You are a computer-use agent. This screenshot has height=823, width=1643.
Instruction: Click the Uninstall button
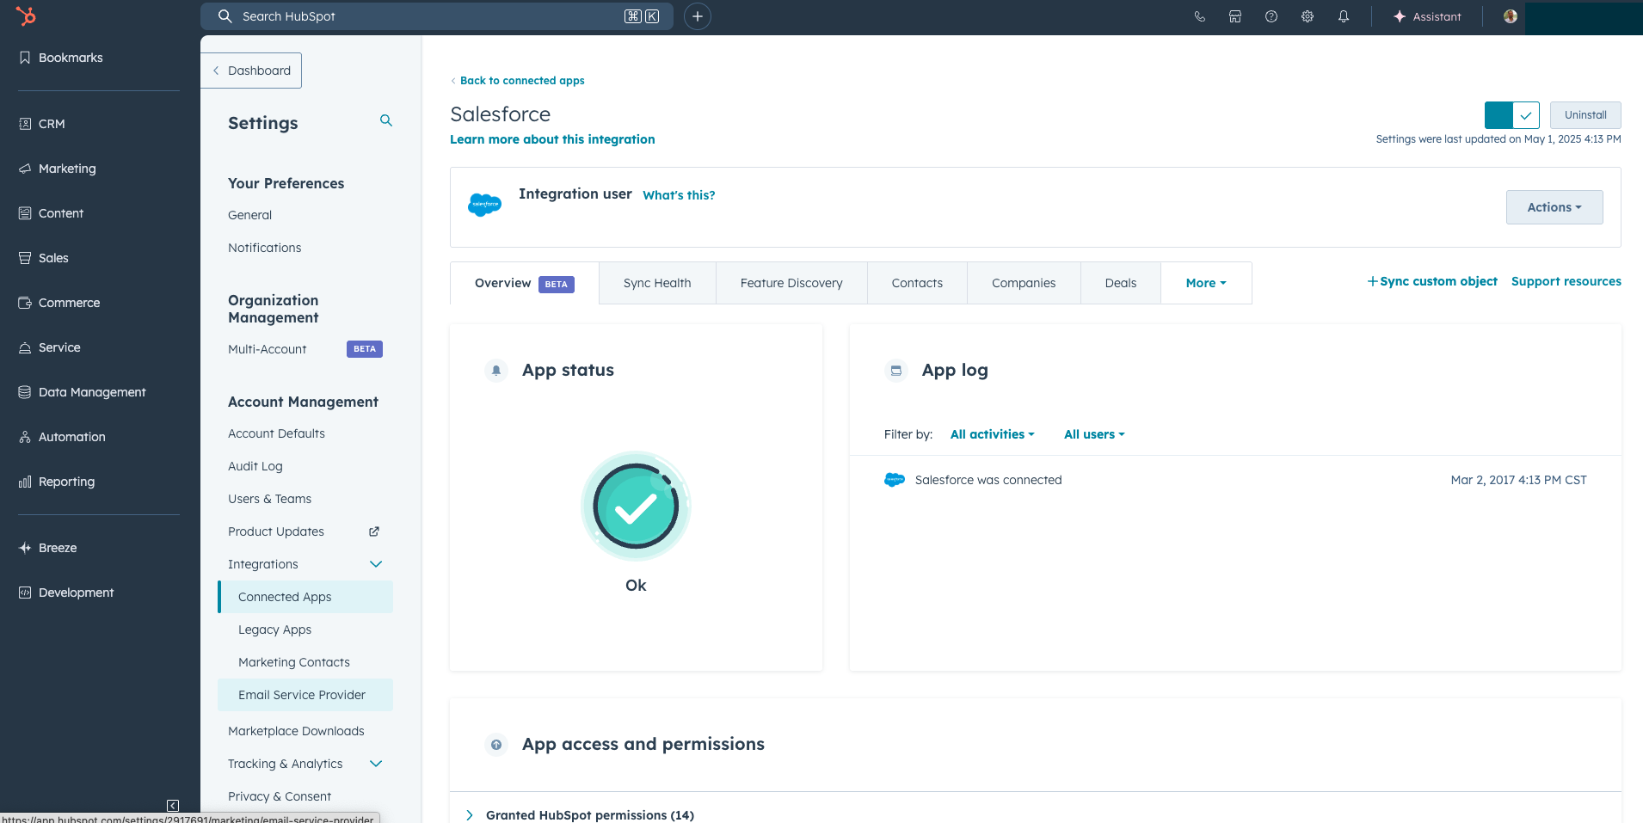[x=1585, y=115]
